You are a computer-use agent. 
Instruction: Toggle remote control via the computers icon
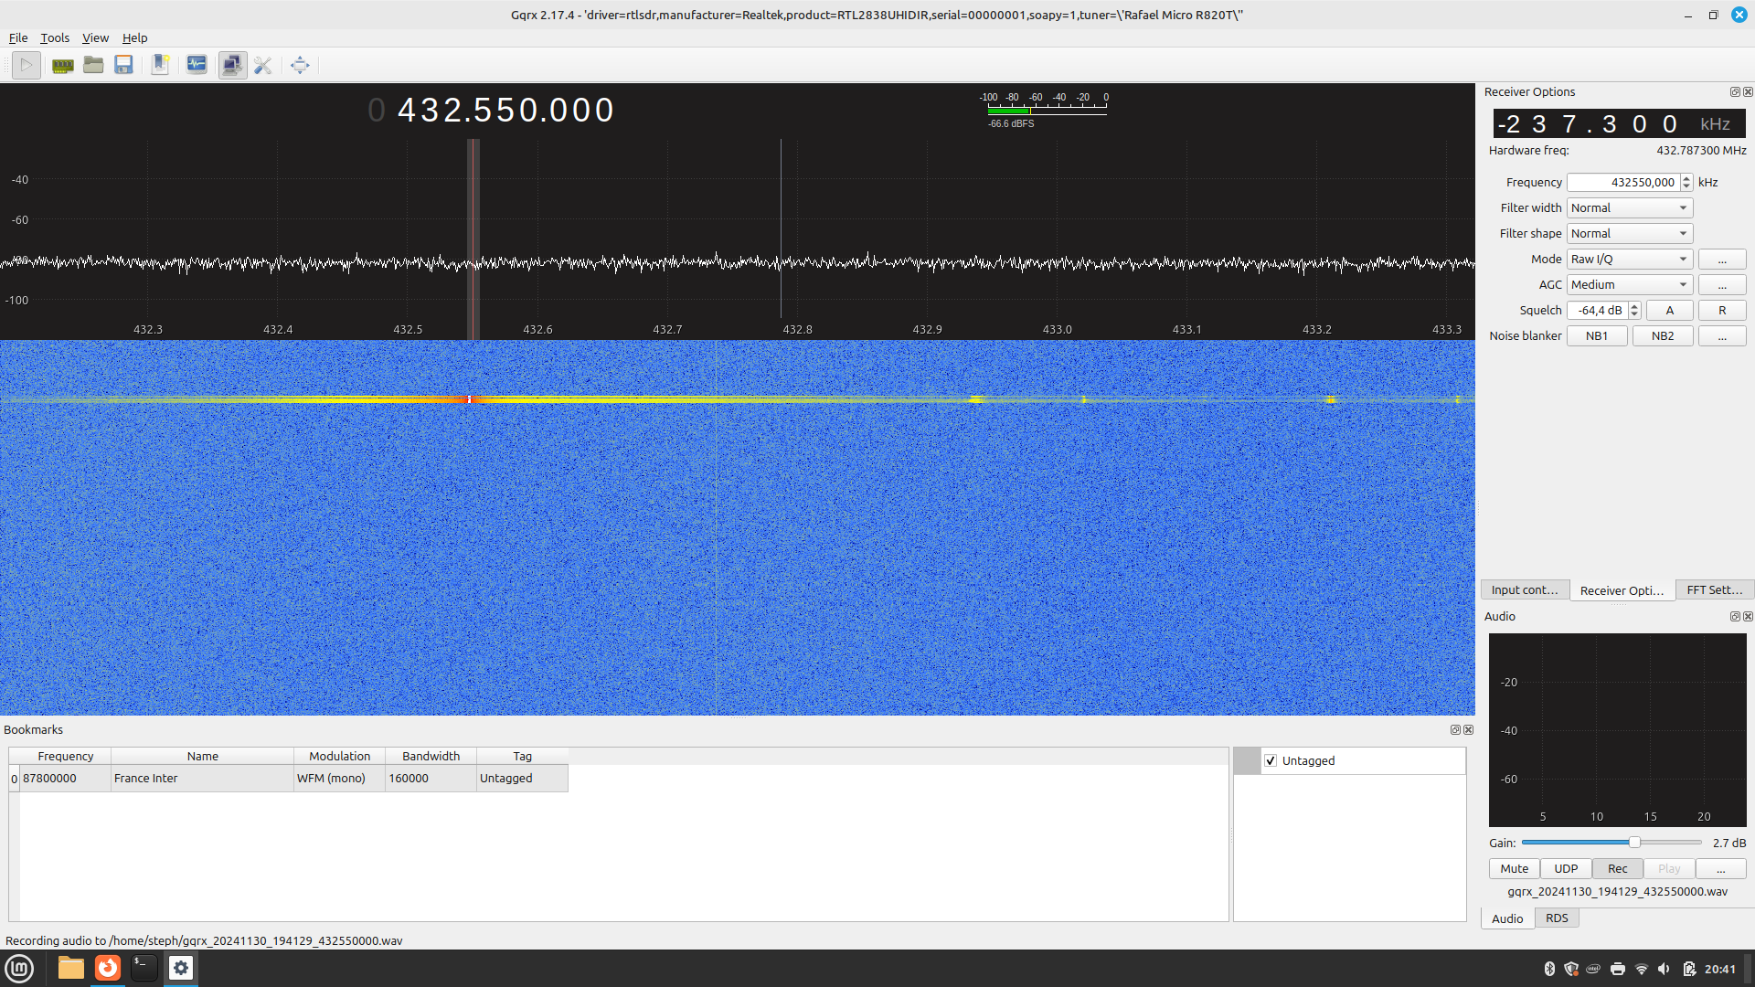[232, 65]
